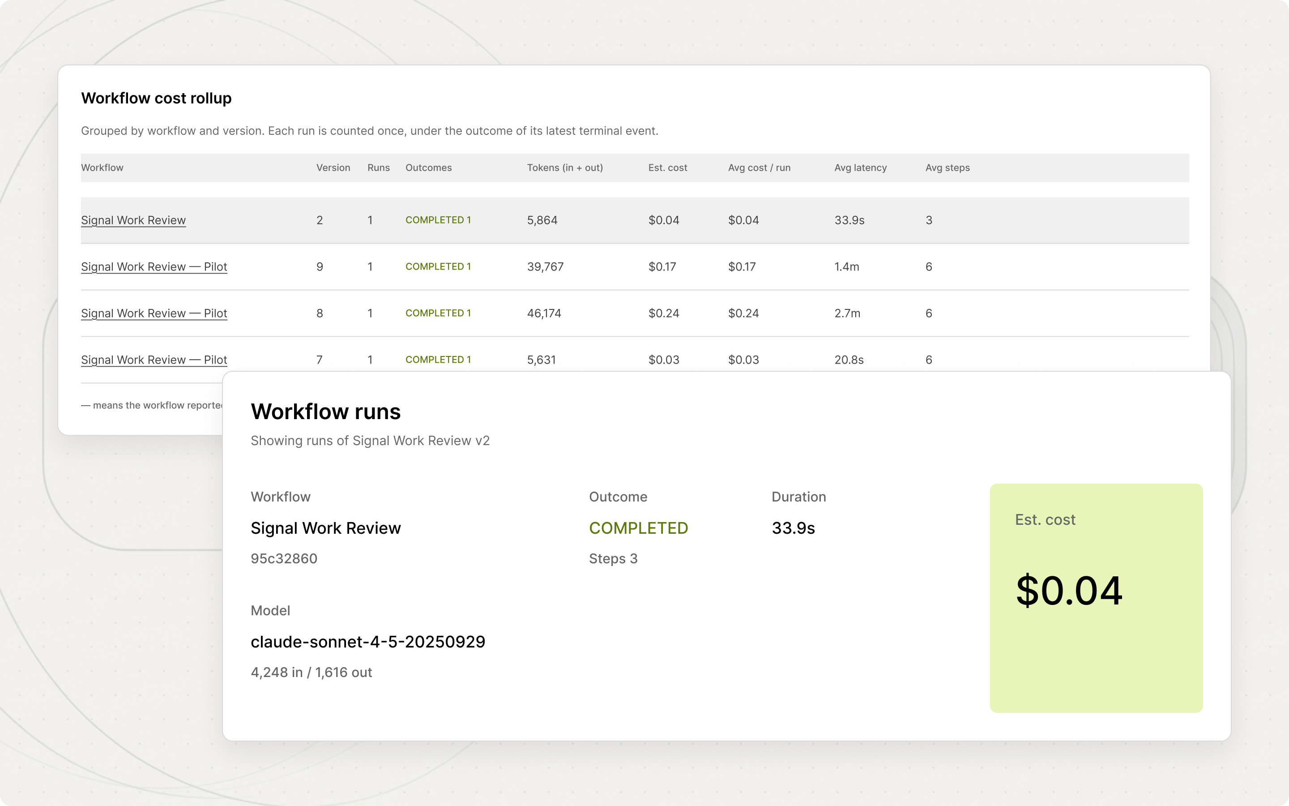Click the Workflow cost rollup heading

point(156,98)
